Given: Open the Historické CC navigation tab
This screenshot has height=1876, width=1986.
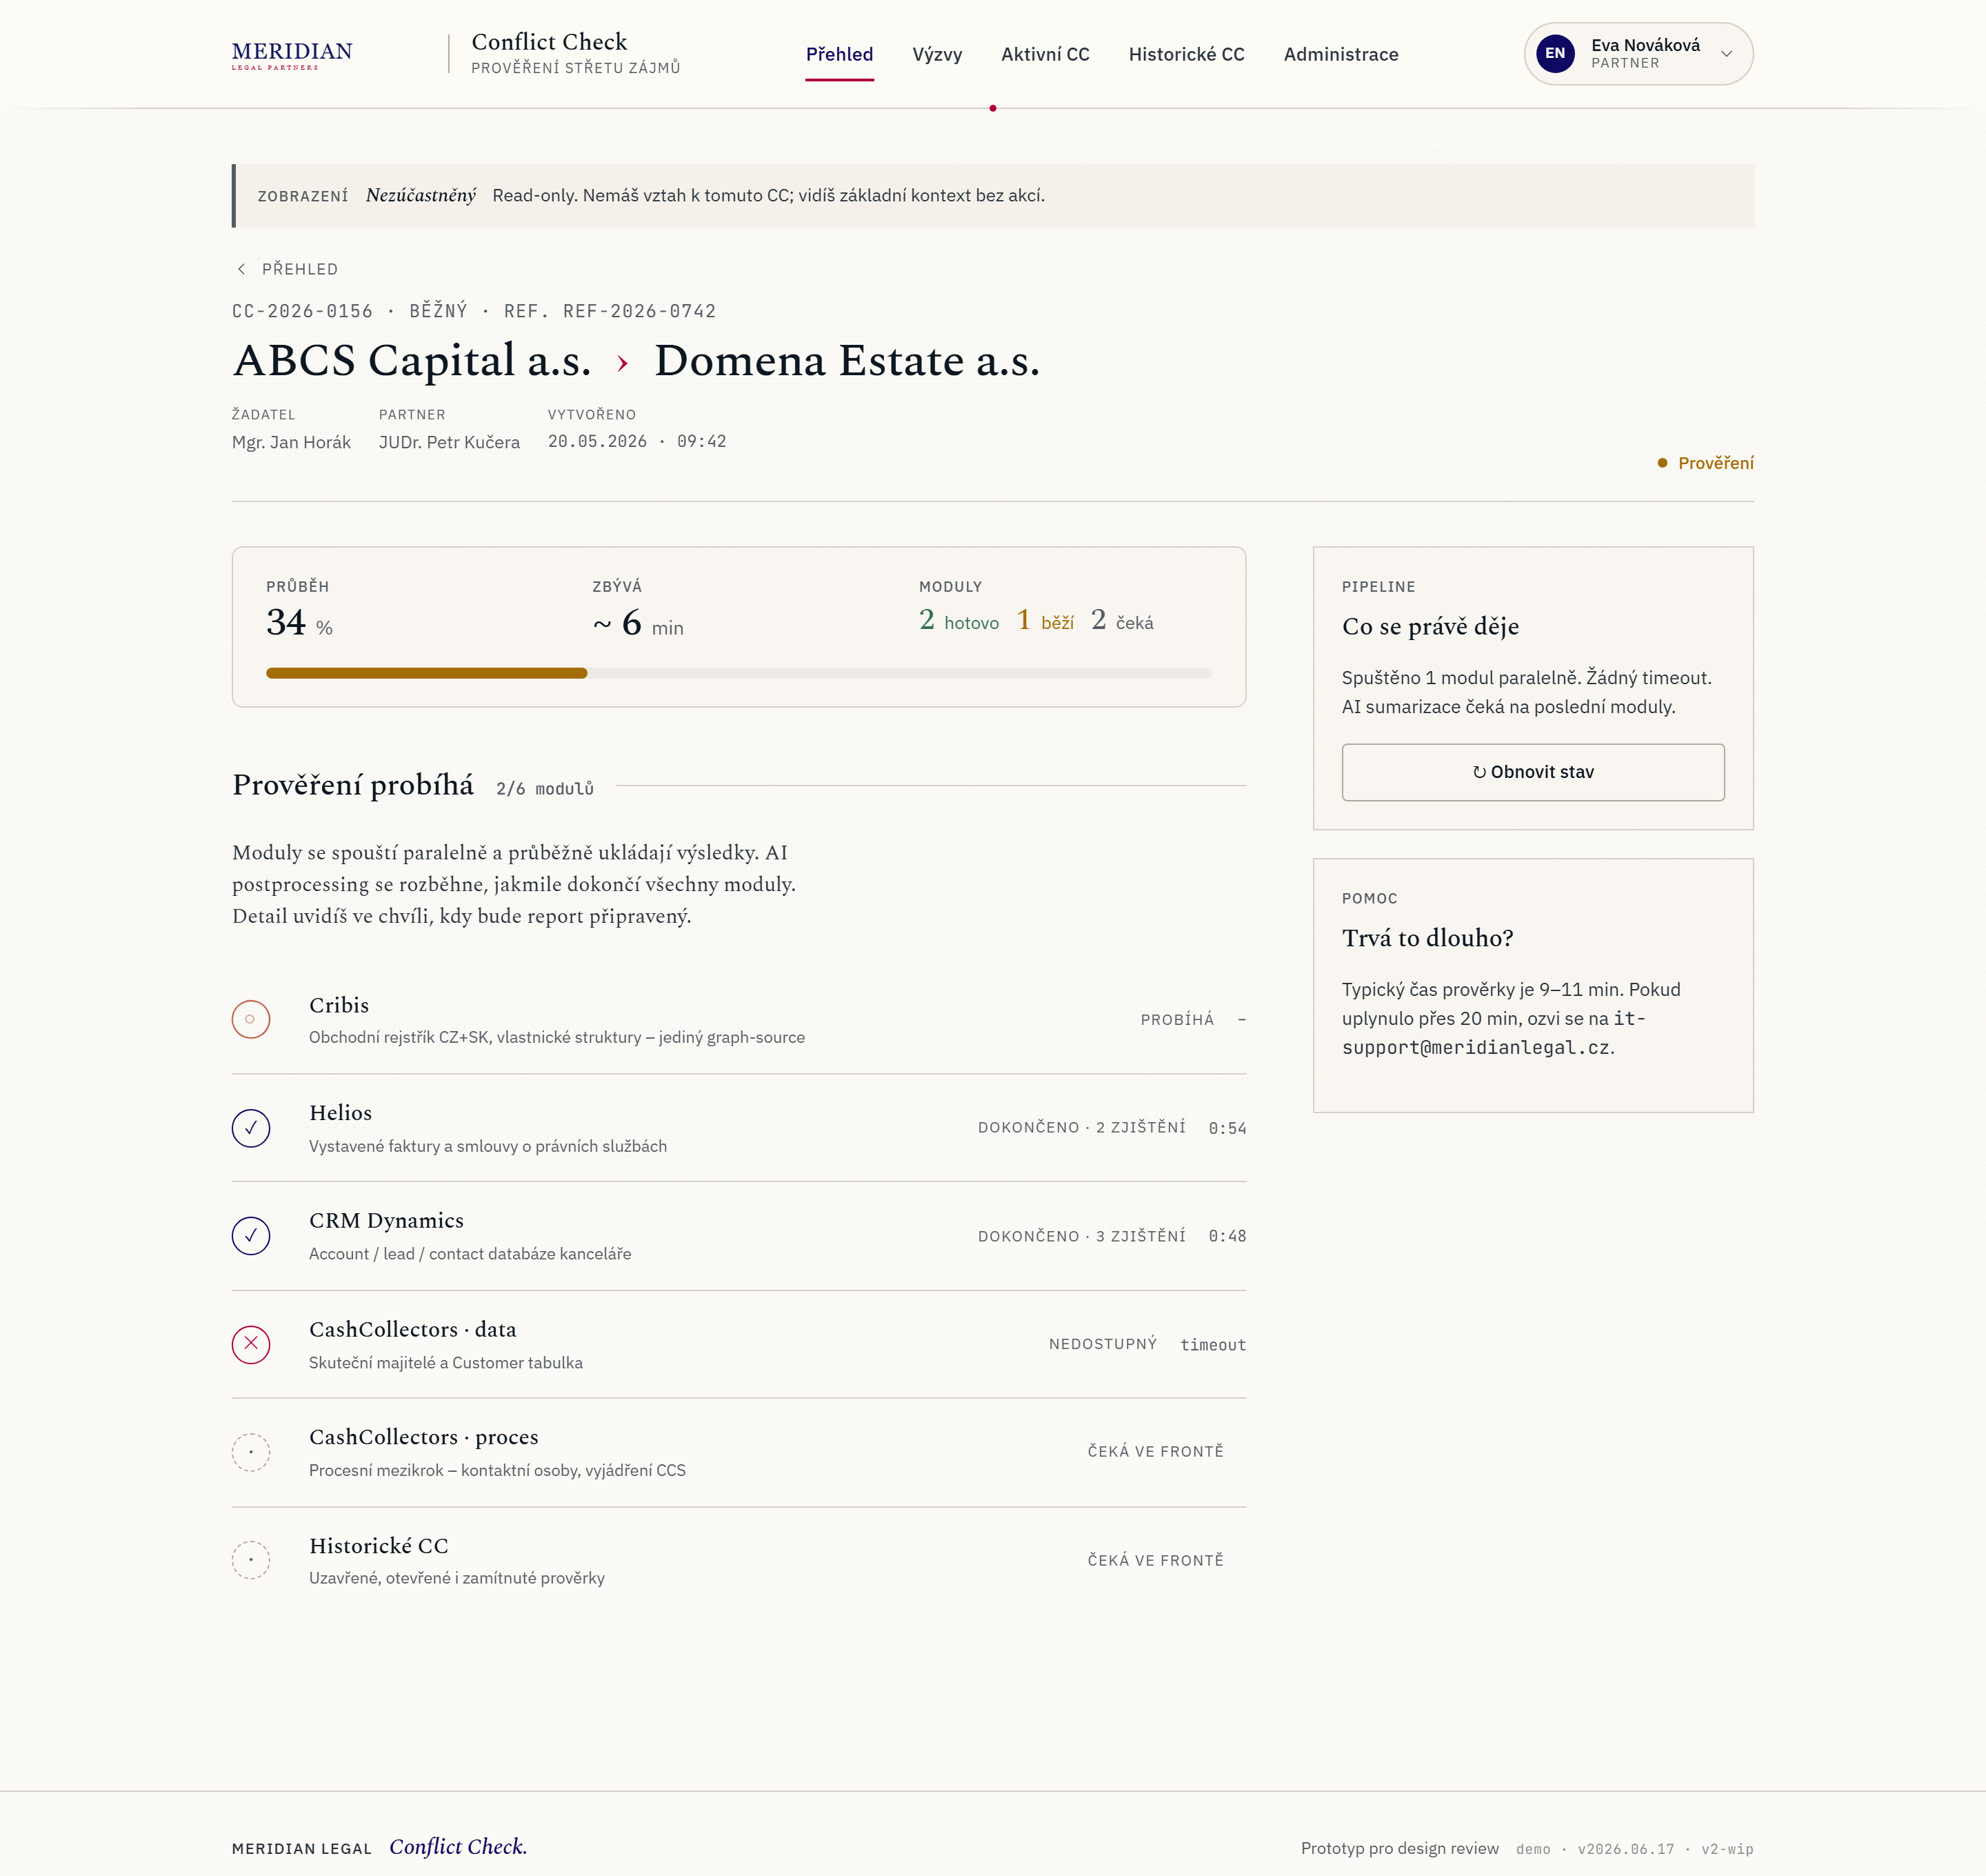Looking at the screenshot, I should coord(1186,54).
